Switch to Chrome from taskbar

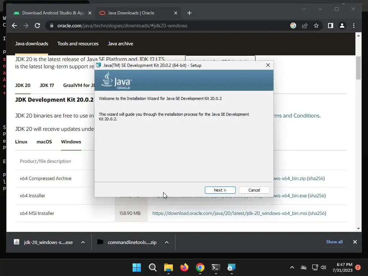tap(200, 267)
